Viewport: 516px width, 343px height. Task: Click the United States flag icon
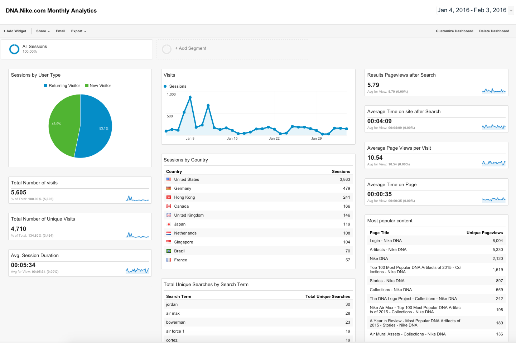(x=169, y=179)
